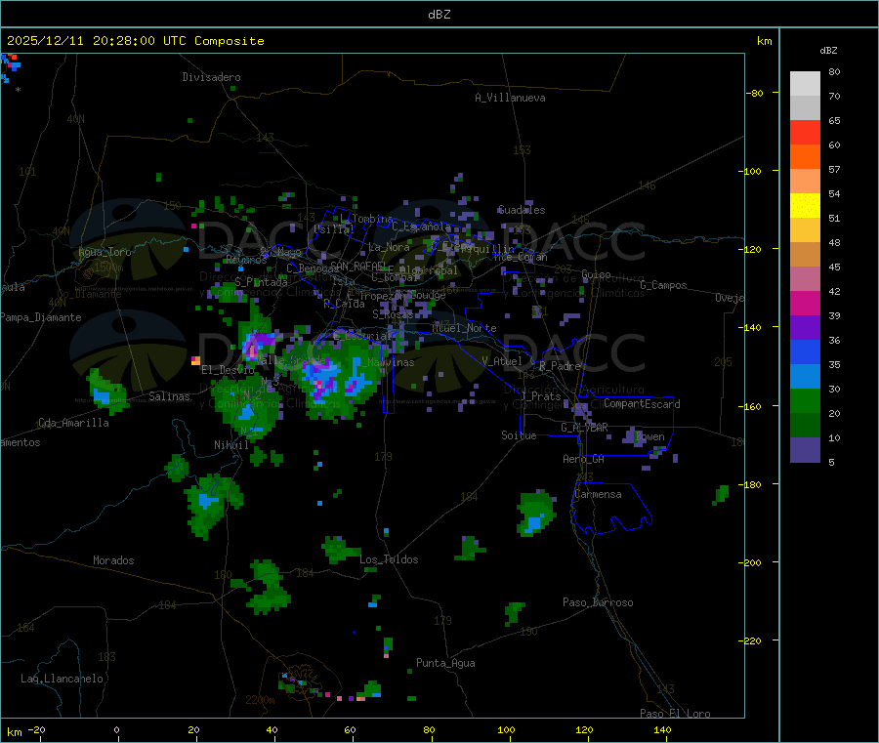Viewport: 879px width, 743px height.
Task: Select the Divisadero map label
Action: pos(211,77)
